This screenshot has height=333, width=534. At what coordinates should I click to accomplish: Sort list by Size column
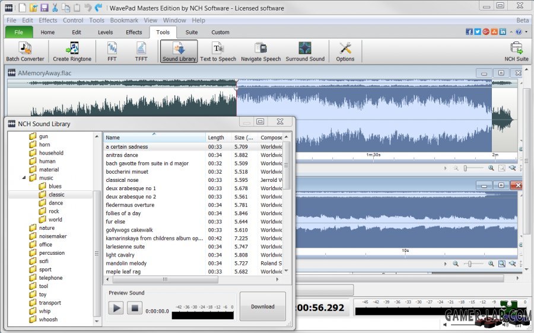[245, 137]
